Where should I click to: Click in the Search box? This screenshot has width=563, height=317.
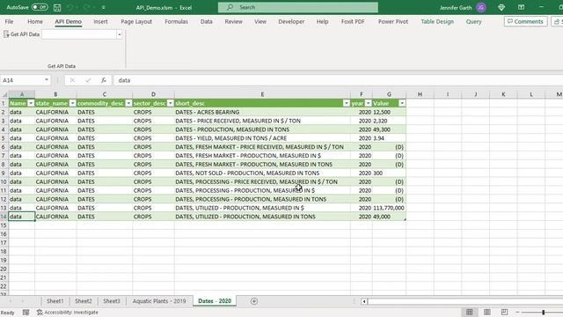298,7
